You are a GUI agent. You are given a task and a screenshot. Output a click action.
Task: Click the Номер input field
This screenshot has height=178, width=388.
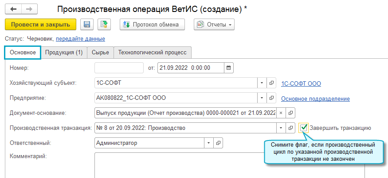119,68
